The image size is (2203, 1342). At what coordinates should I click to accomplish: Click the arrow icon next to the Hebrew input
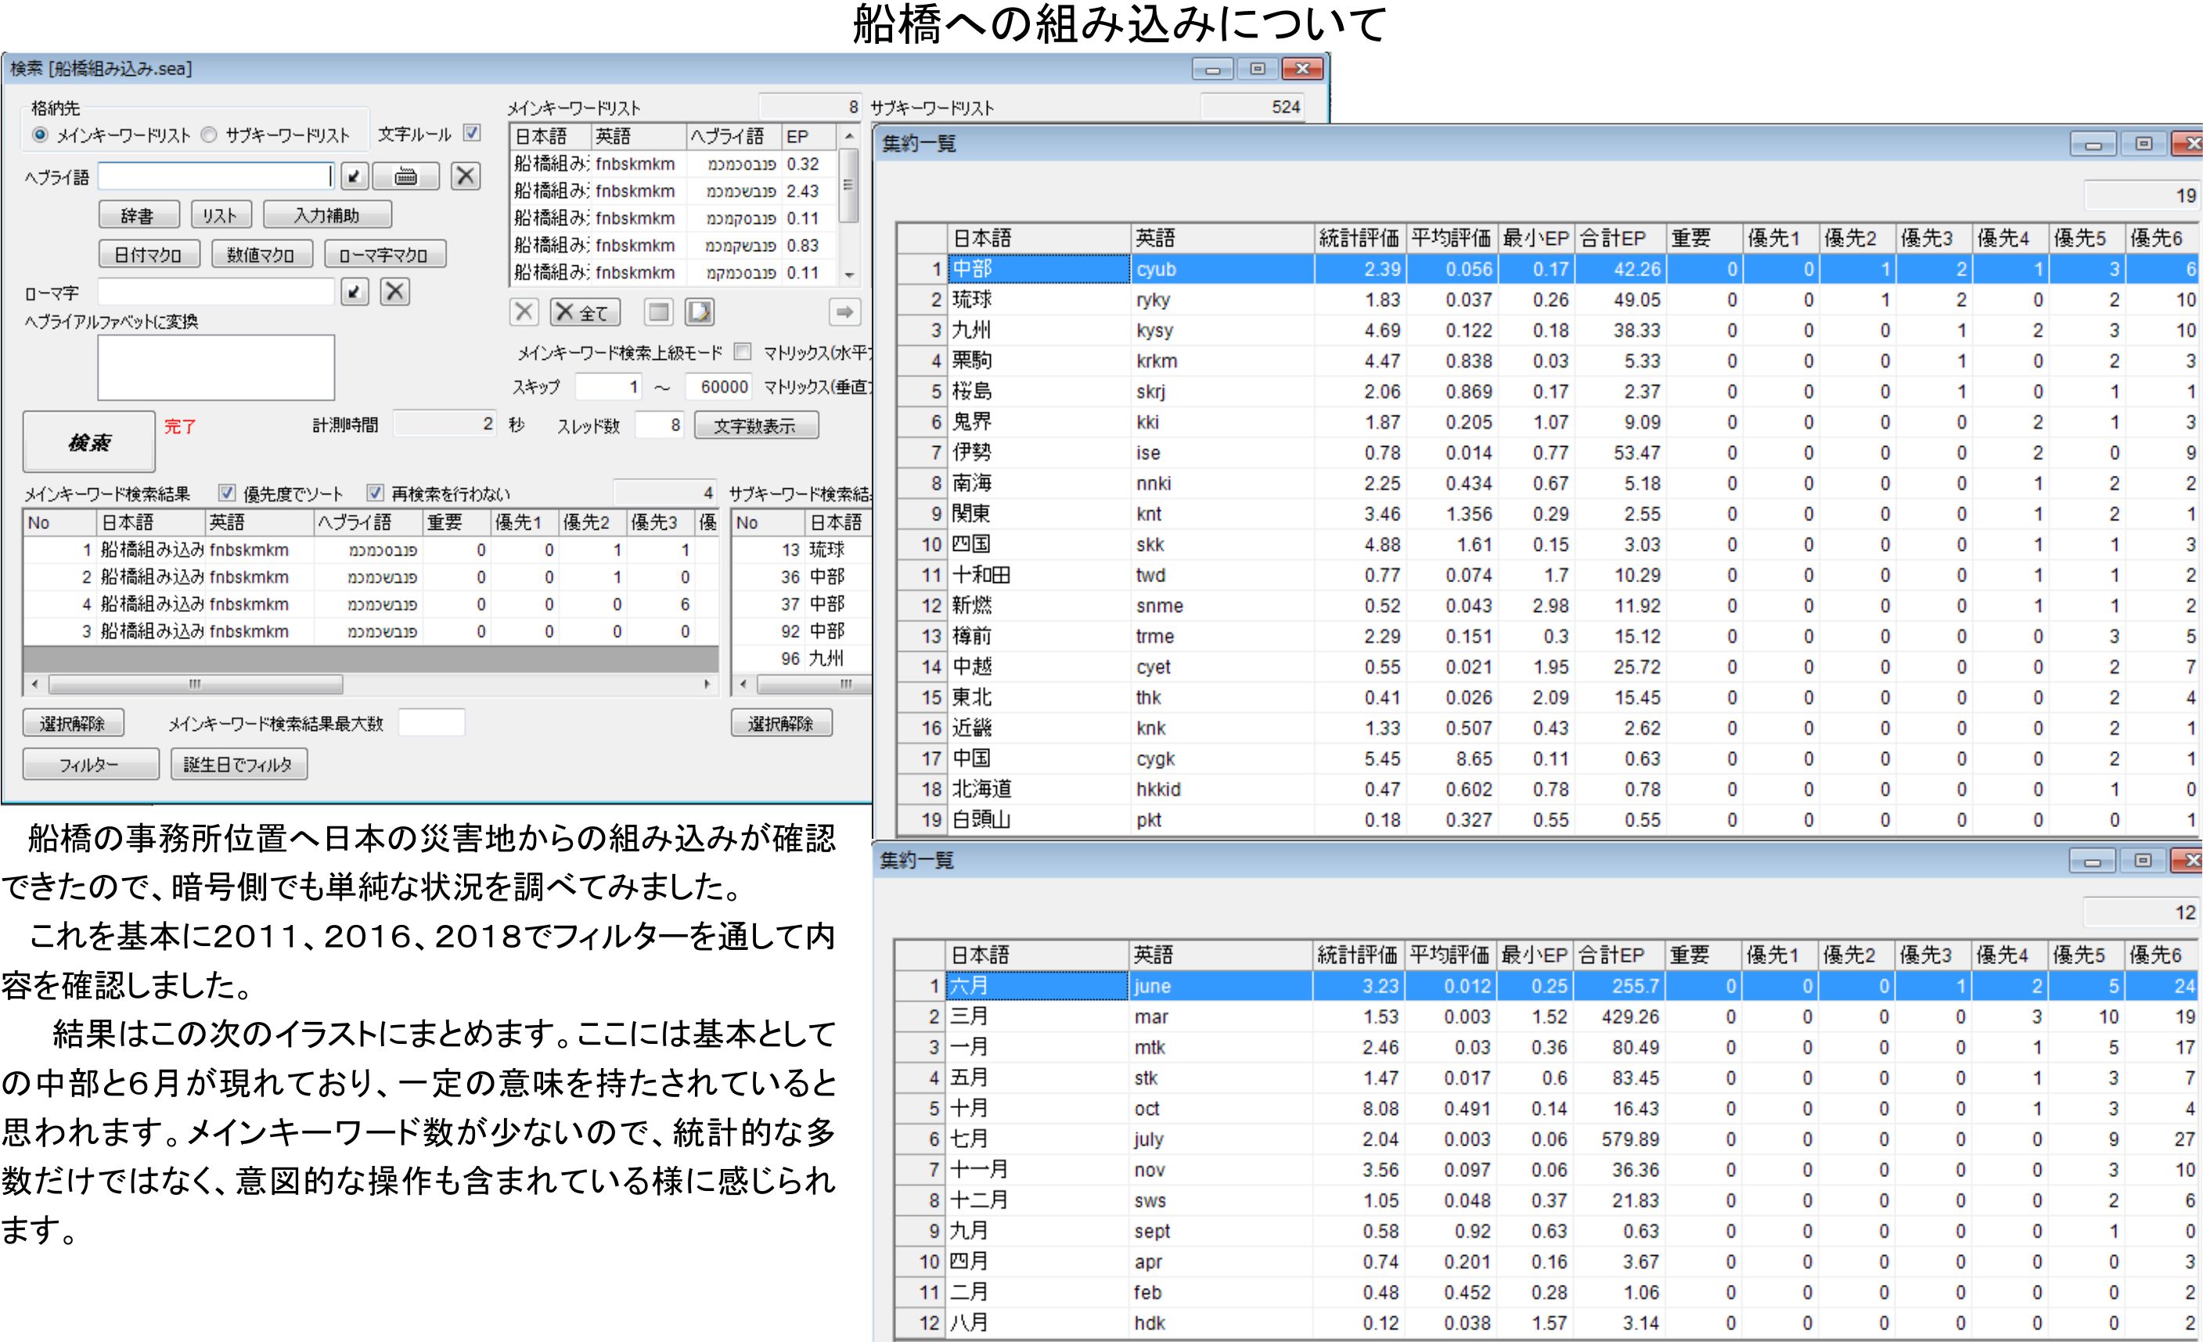(355, 176)
